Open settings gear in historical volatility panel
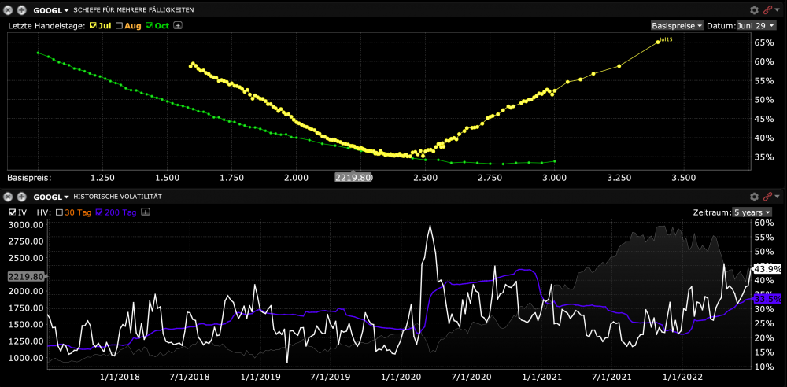The width and height of the screenshot is (787, 387). coord(754,196)
